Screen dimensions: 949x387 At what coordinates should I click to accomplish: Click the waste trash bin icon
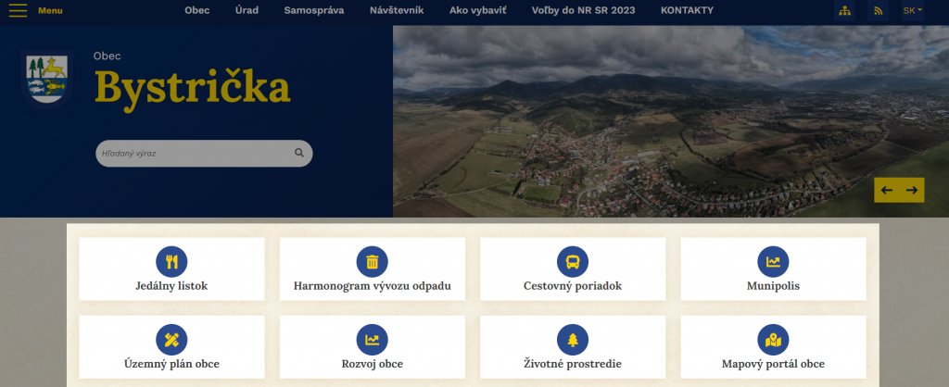click(373, 262)
